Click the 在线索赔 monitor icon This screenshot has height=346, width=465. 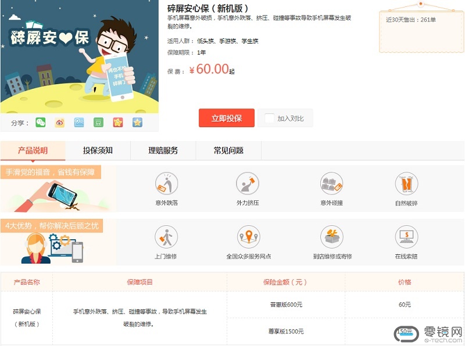(x=406, y=237)
